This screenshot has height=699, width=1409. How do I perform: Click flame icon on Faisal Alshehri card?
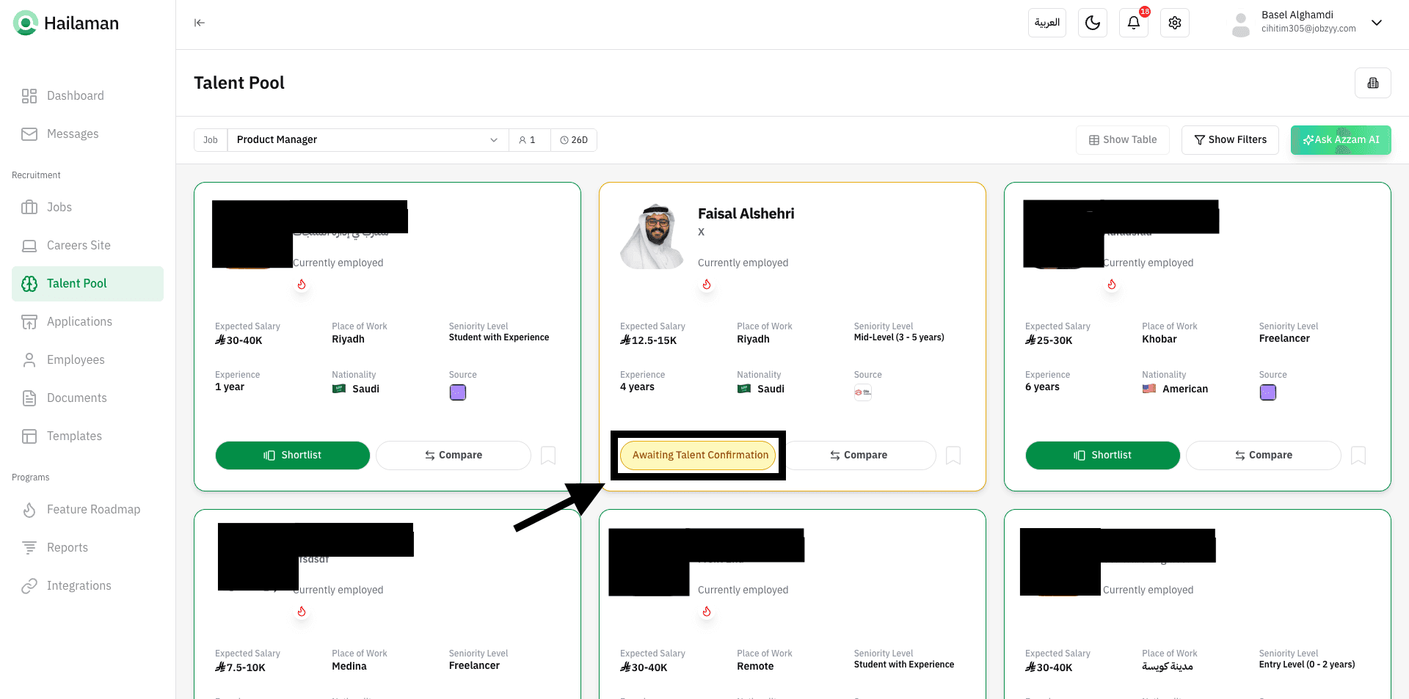pyautogui.click(x=707, y=285)
